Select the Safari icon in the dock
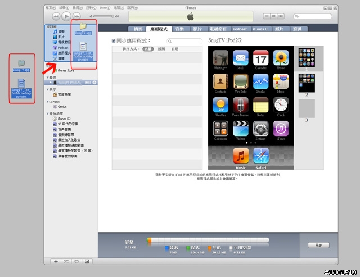The image size is (360, 277). (261, 156)
